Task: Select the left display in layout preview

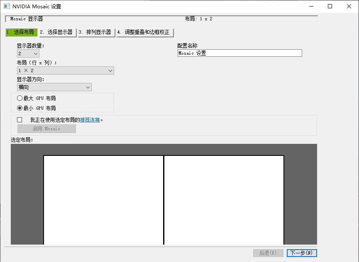Action: coord(103,200)
